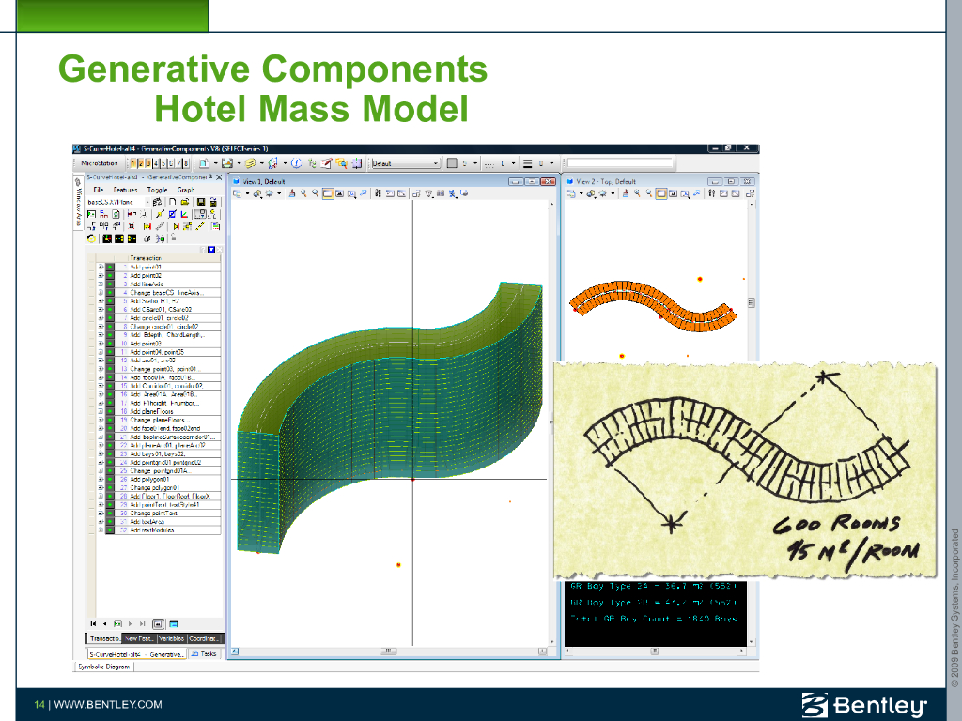Click the blue Element Information icon
The height and width of the screenshot is (721, 962).
point(296,163)
